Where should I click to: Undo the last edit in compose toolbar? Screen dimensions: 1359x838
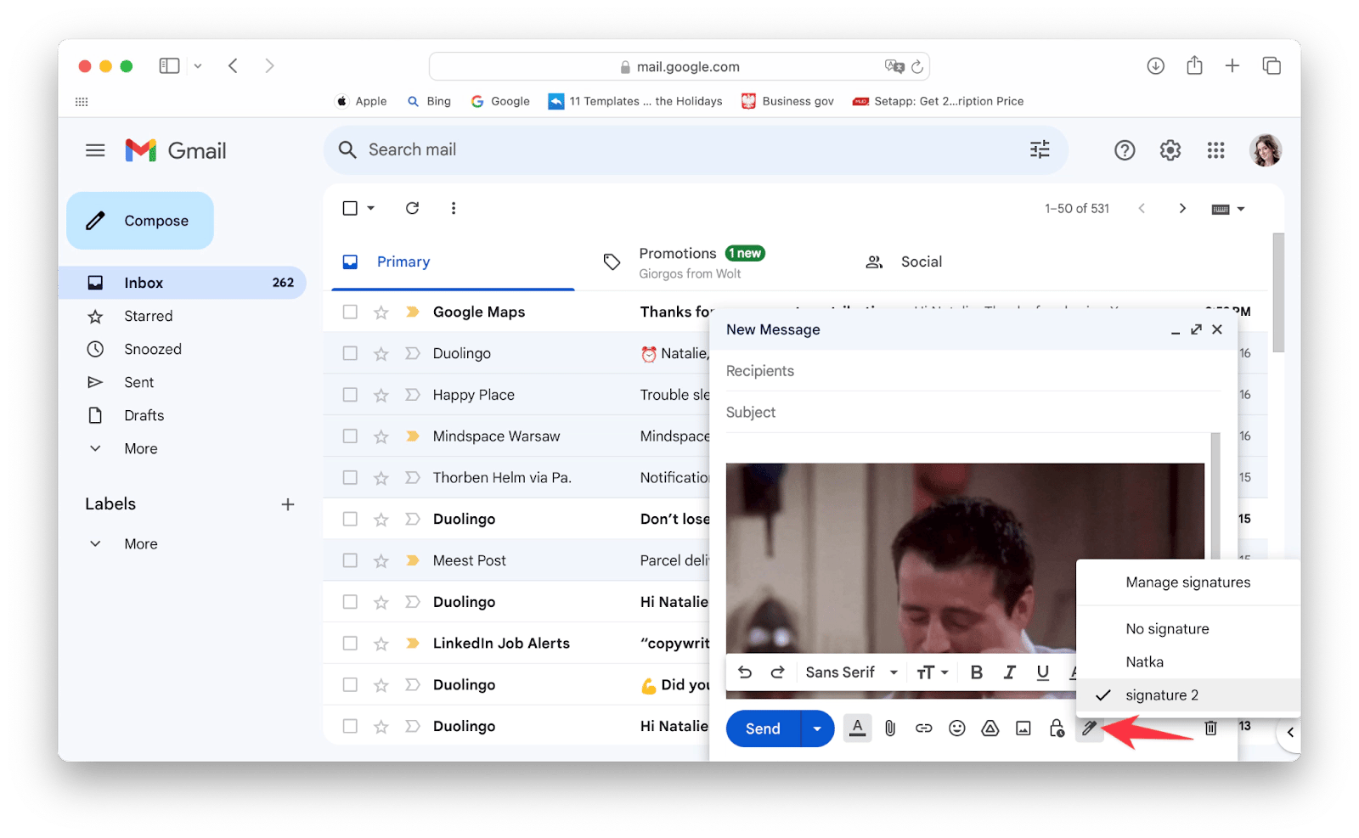click(745, 672)
